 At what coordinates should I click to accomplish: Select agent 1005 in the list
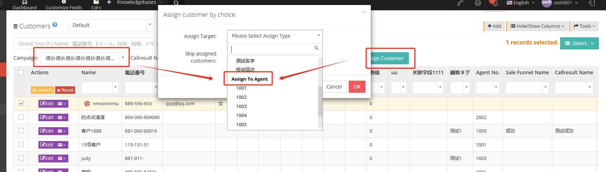click(x=241, y=124)
